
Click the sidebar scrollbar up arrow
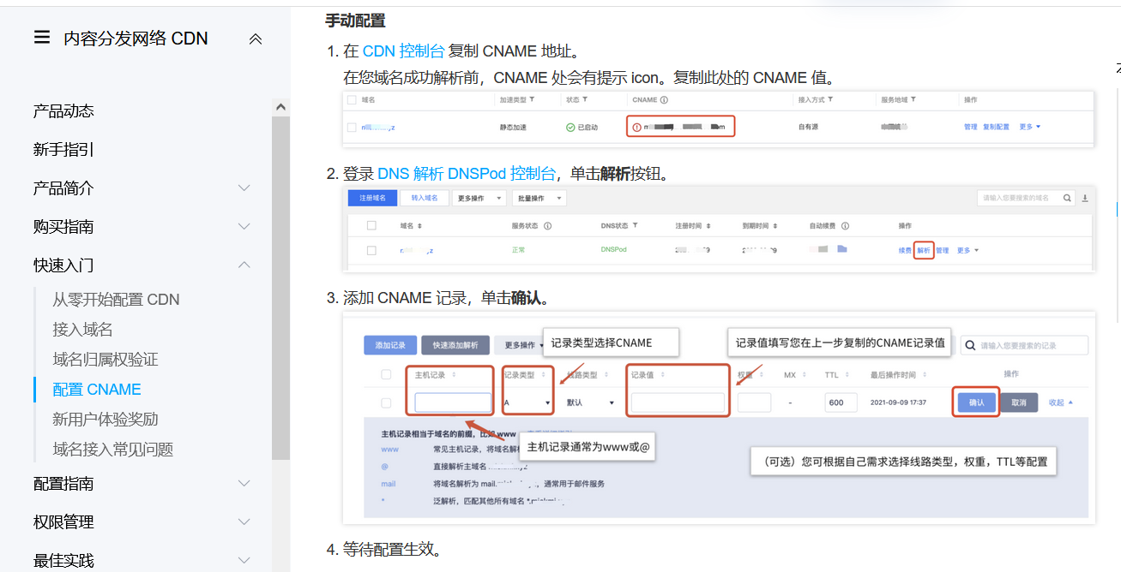click(280, 107)
